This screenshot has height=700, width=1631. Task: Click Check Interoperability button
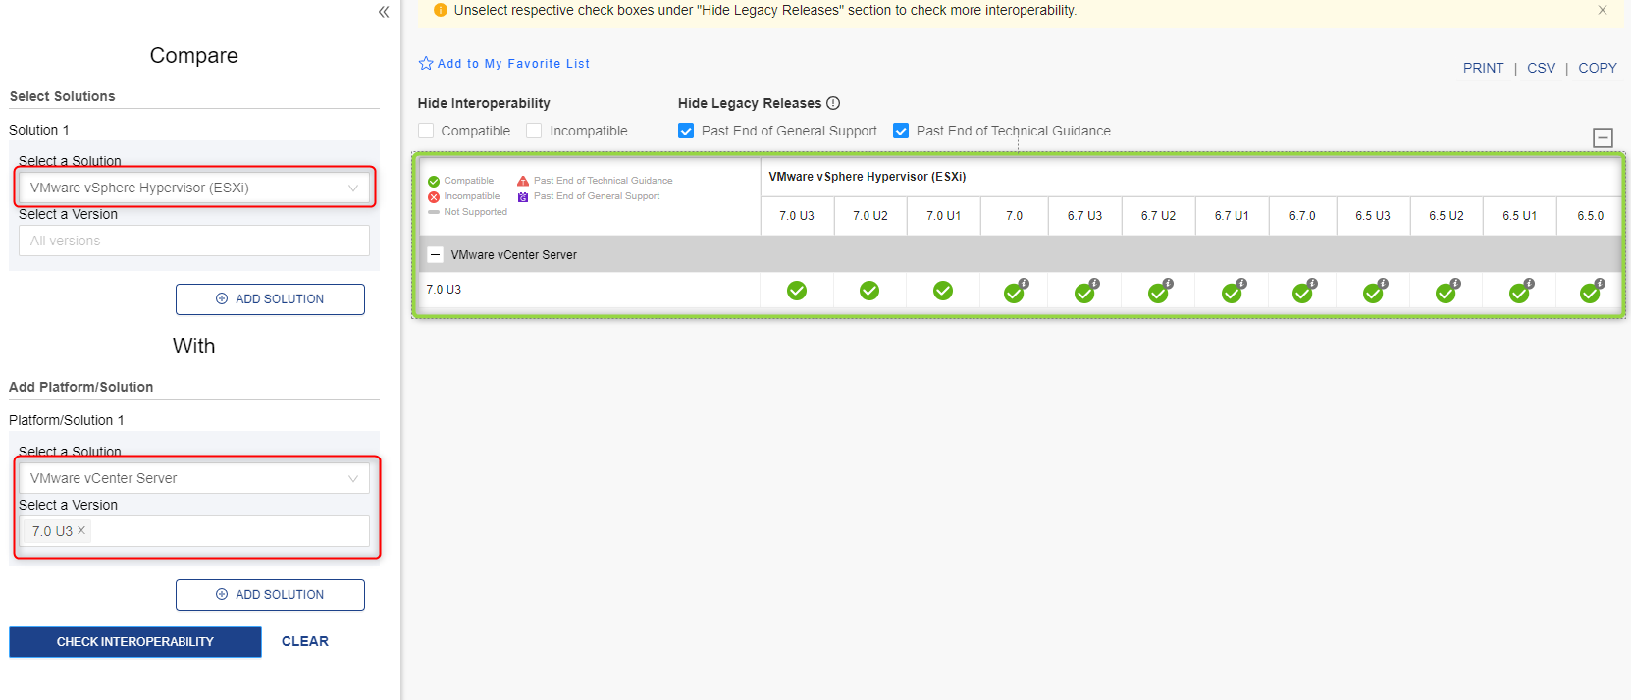click(x=135, y=642)
